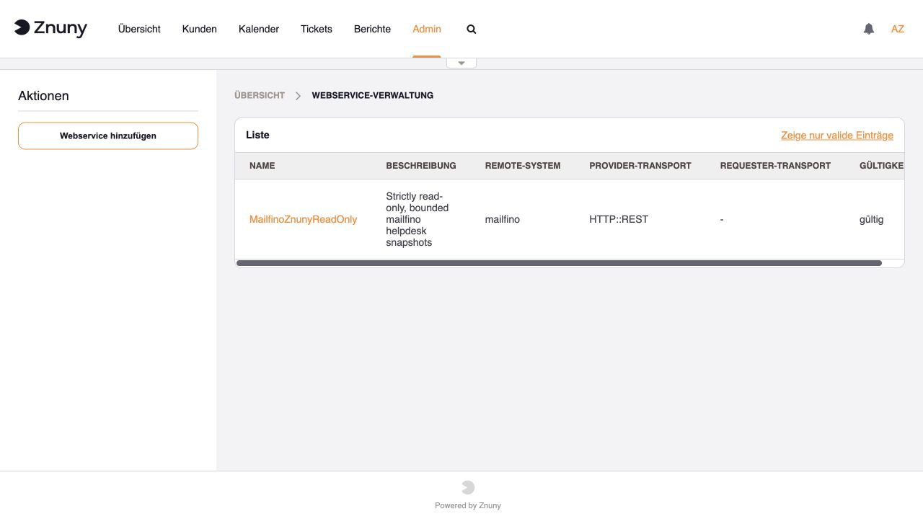Open notifications bell icon
This screenshot has width=923, height=519.
869,29
